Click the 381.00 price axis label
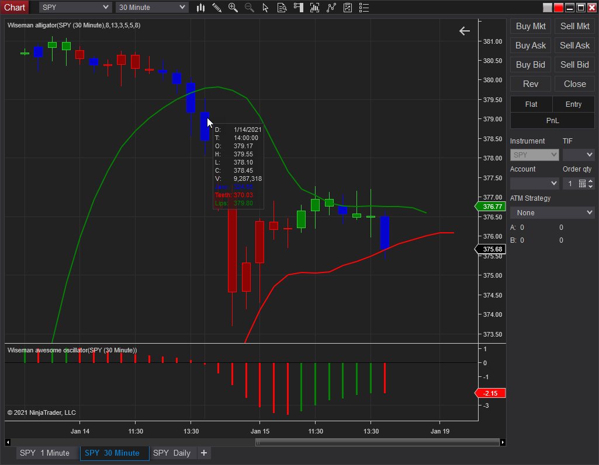Viewport: 599px width, 465px height. pos(493,41)
